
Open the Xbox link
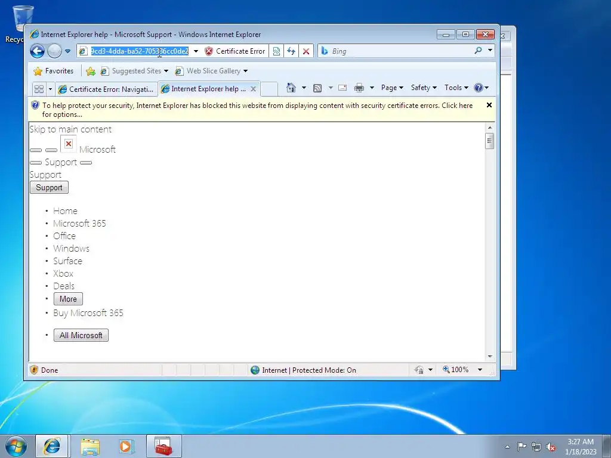click(63, 273)
